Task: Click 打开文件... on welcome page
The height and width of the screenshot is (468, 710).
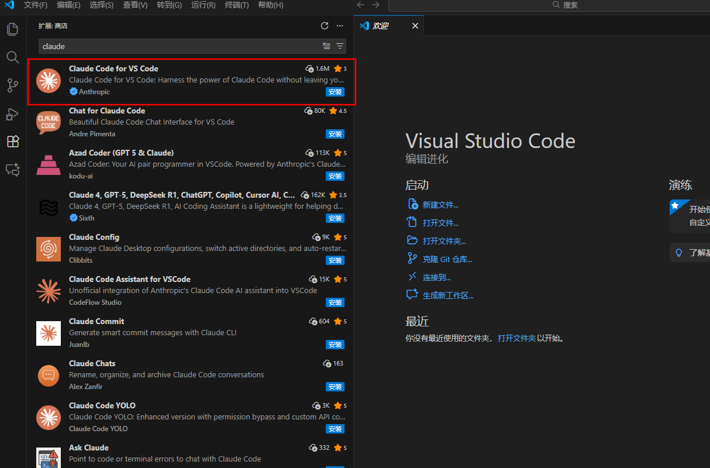Action: [x=440, y=223]
